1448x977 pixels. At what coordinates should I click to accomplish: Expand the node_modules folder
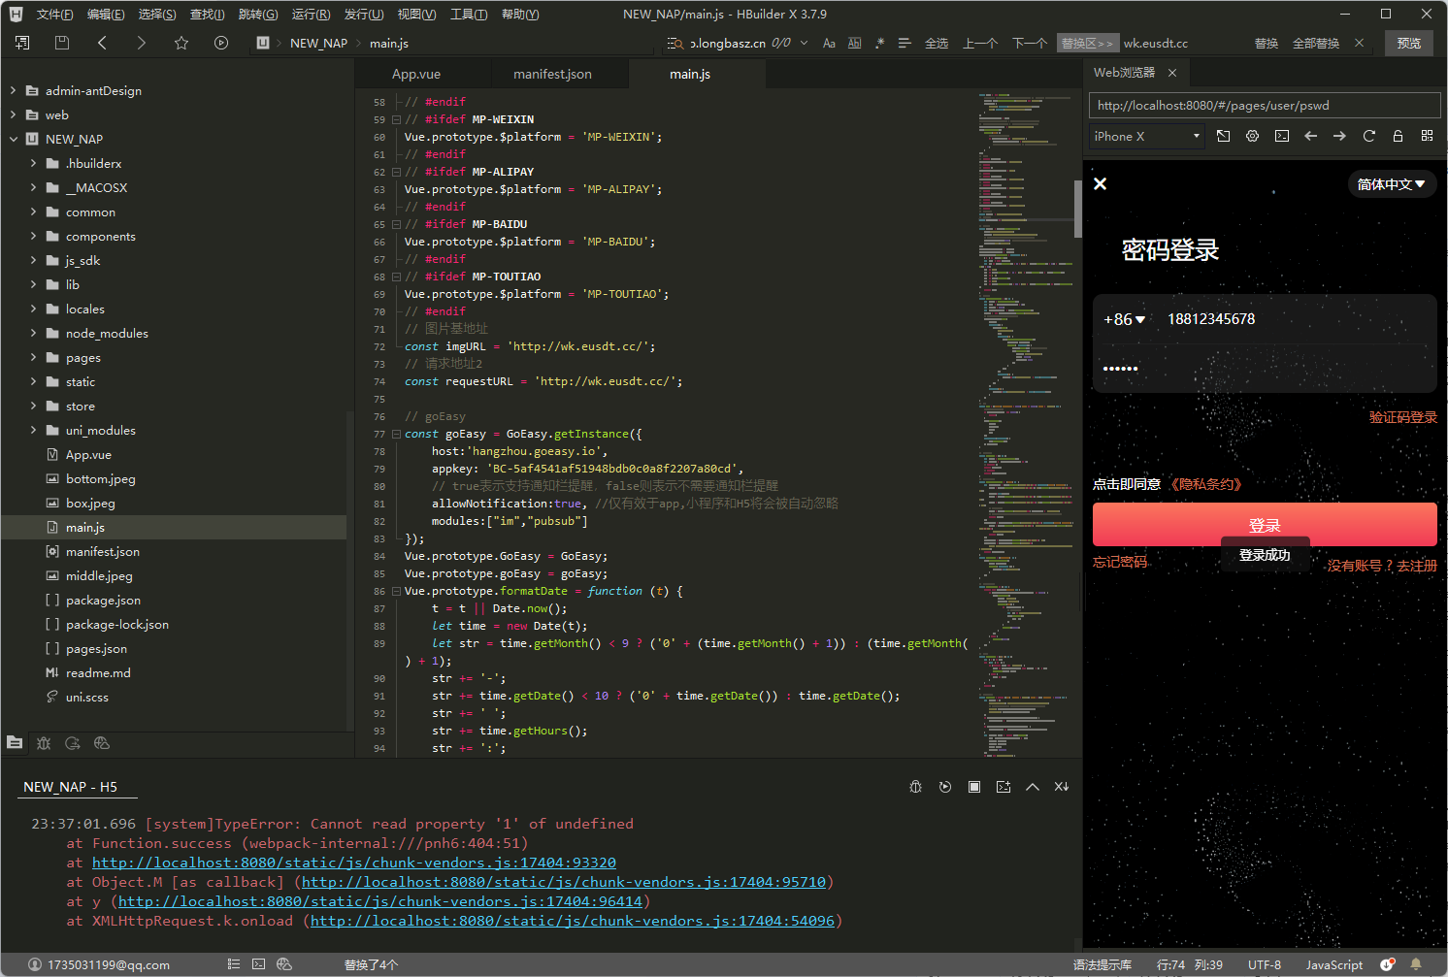point(33,333)
